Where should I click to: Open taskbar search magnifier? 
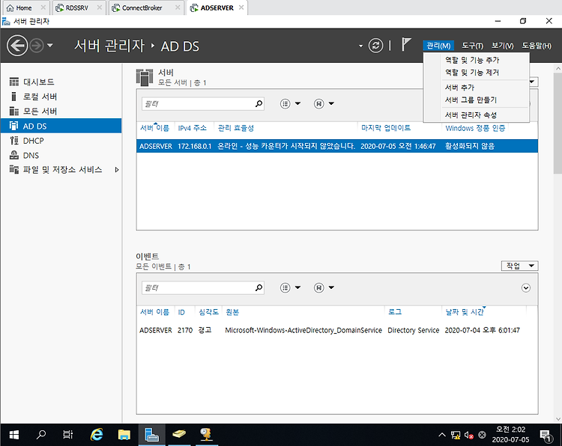point(41,435)
